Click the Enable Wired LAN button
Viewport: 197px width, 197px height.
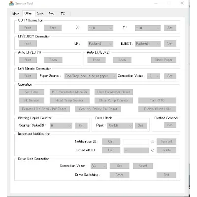click(157, 109)
